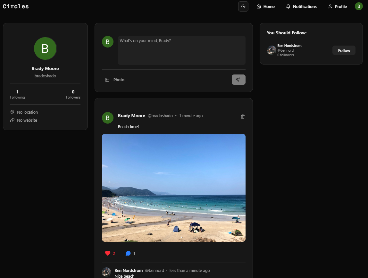Screen dimensions: 368x278
Task: Click the large profile avatar in sidebar
Action: click(x=45, y=48)
